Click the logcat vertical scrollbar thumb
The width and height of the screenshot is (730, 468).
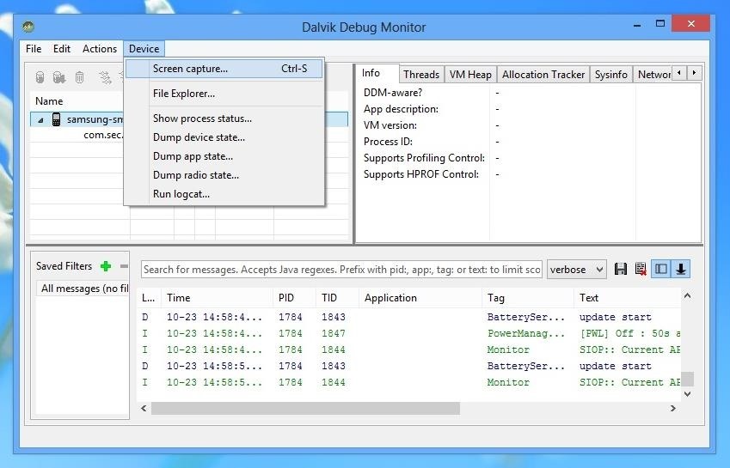coord(687,380)
